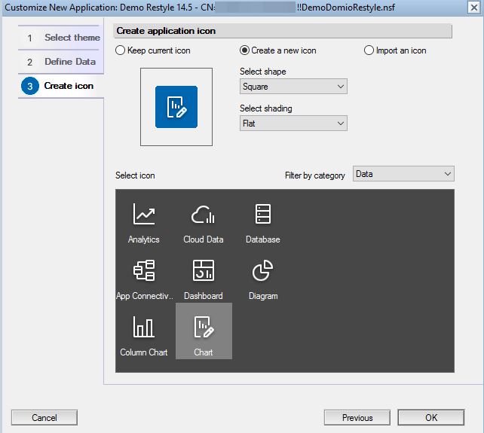Click the Previous button

point(357,418)
